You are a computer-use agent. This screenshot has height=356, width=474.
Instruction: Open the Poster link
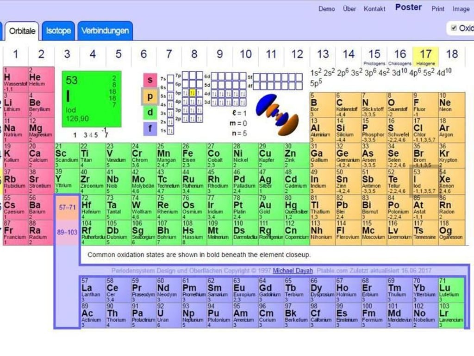tap(408, 7)
